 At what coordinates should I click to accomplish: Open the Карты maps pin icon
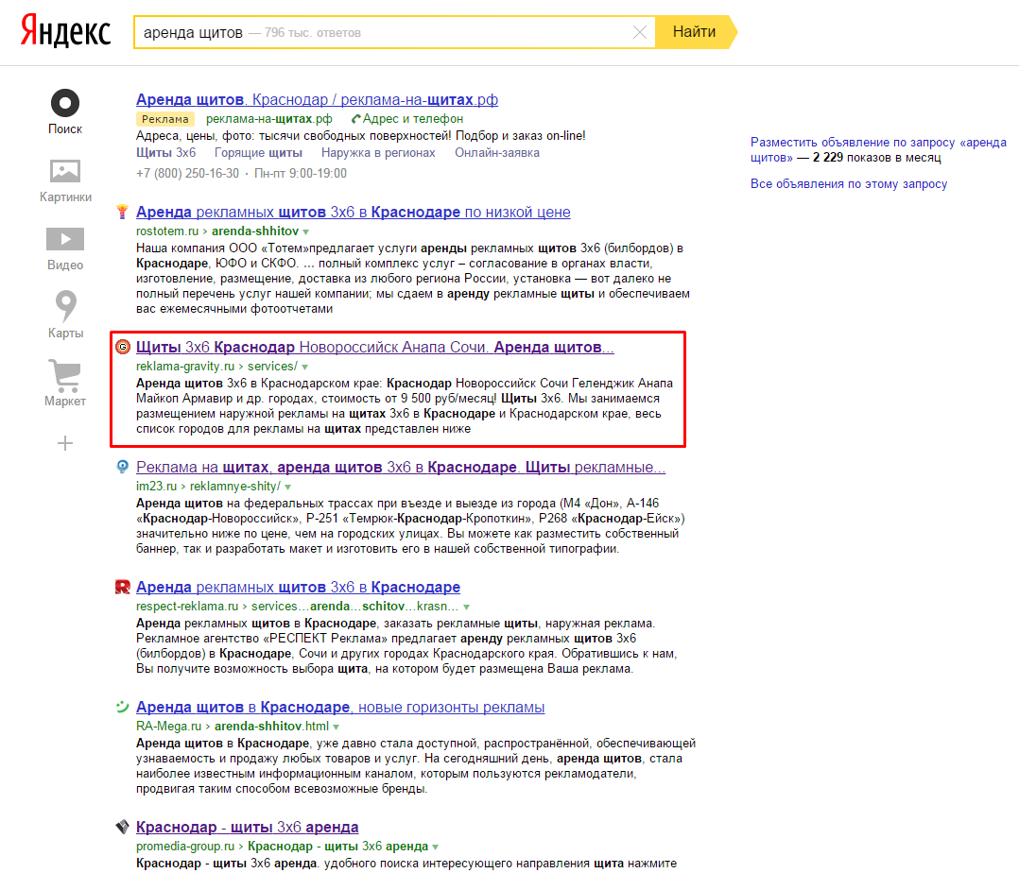coord(65,306)
